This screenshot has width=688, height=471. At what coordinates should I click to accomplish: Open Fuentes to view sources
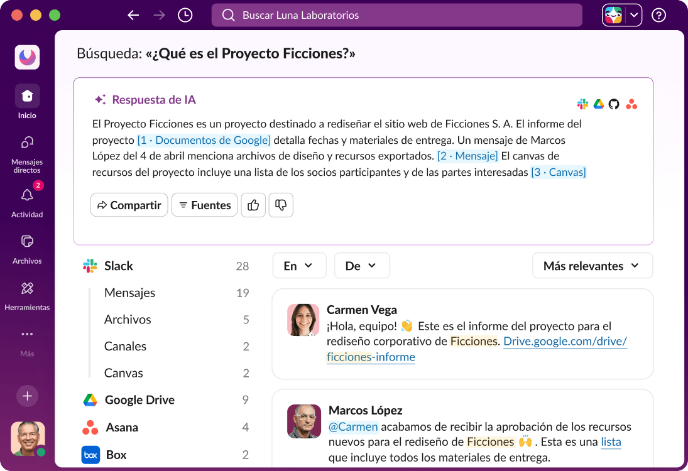coord(204,205)
